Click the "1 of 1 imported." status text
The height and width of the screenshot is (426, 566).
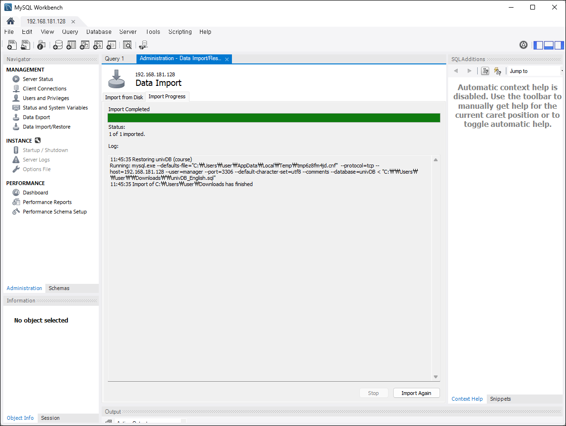[126, 134]
